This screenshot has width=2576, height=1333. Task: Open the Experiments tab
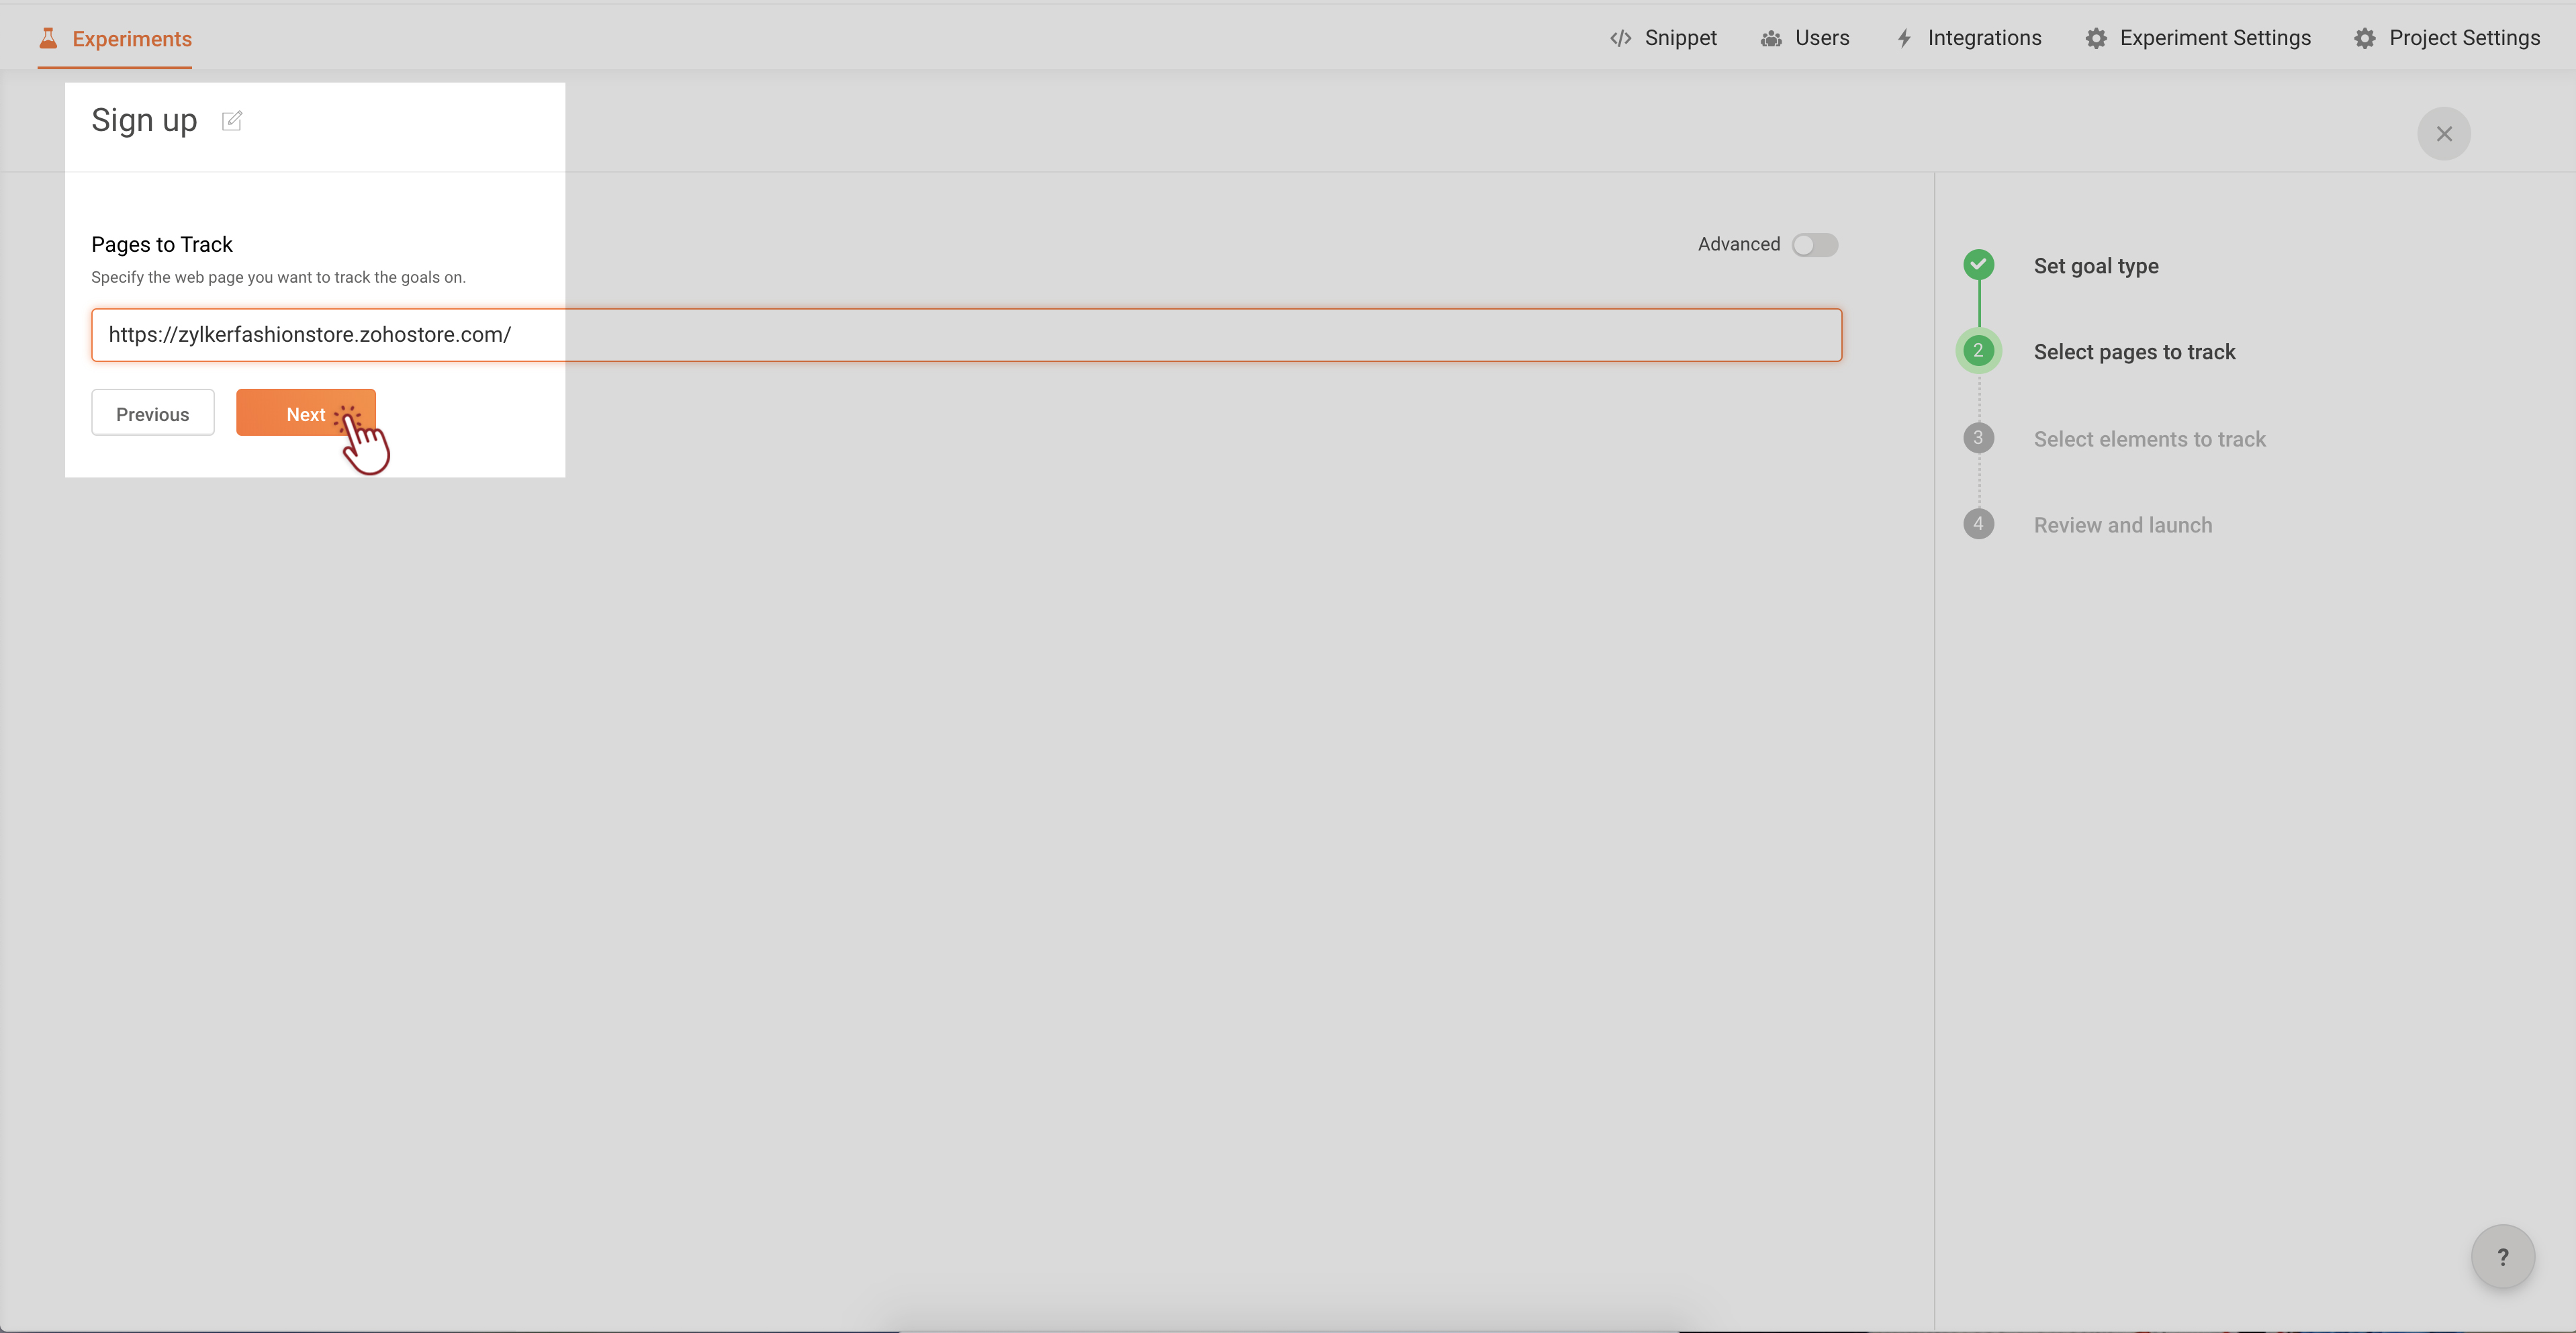(131, 39)
